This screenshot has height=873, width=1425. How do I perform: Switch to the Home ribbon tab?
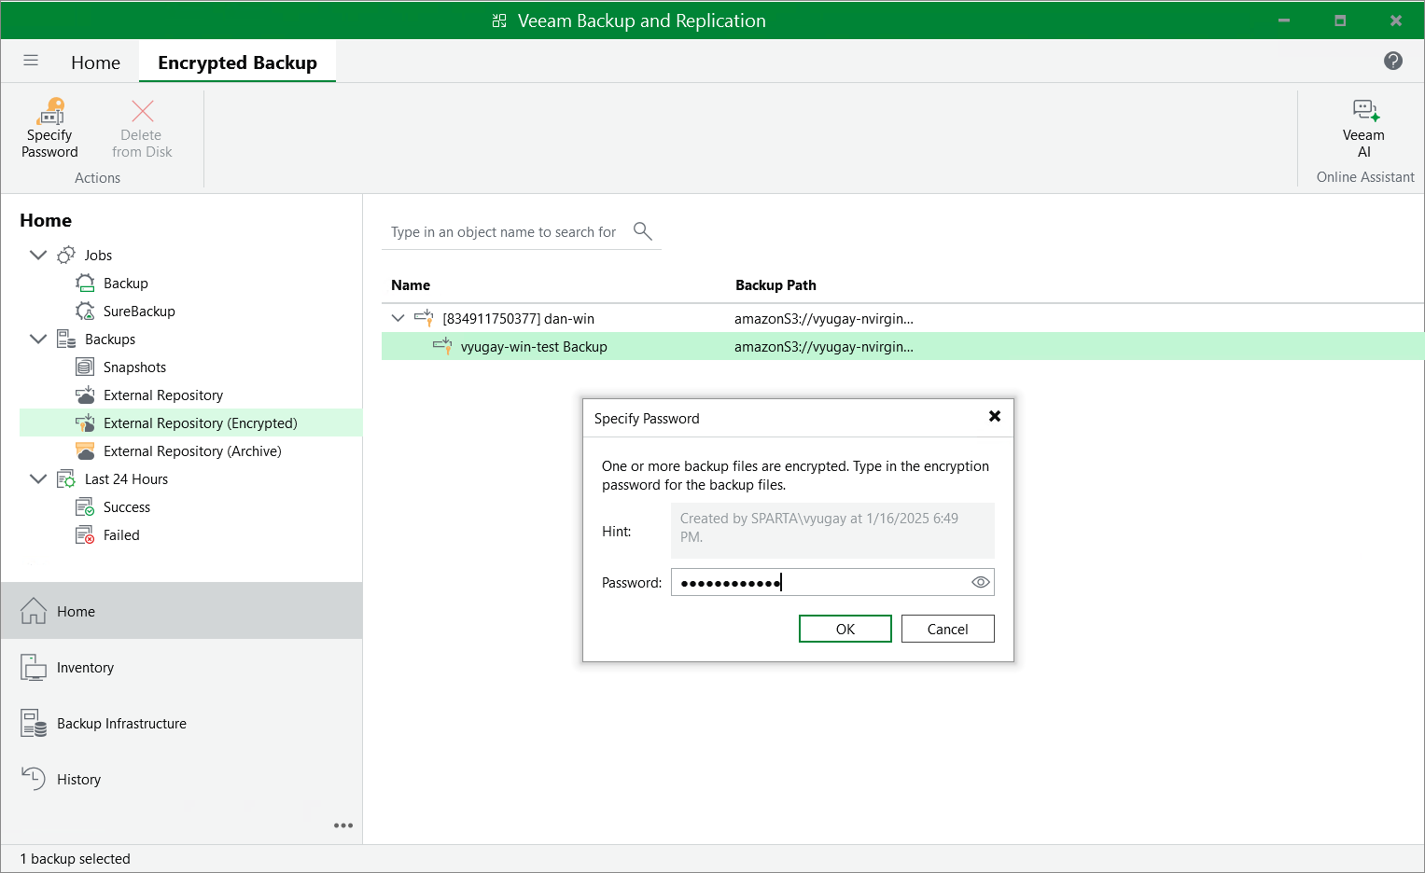click(95, 62)
